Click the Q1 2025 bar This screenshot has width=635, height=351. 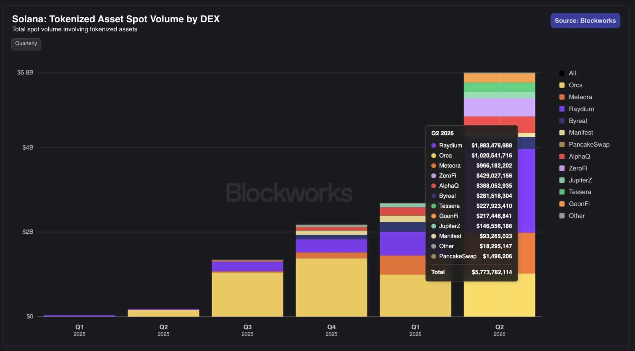[x=79, y=316]
